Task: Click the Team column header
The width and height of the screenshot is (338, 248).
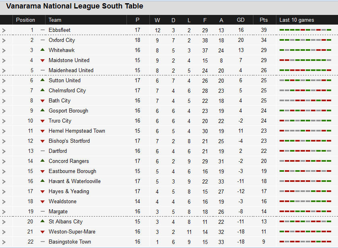Action: coord(55,20)
